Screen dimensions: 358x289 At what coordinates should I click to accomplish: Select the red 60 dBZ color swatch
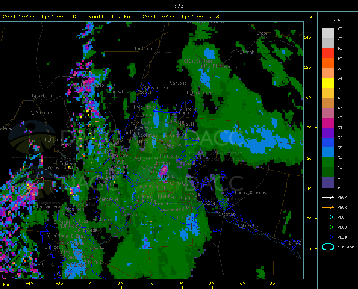point(328,53)
